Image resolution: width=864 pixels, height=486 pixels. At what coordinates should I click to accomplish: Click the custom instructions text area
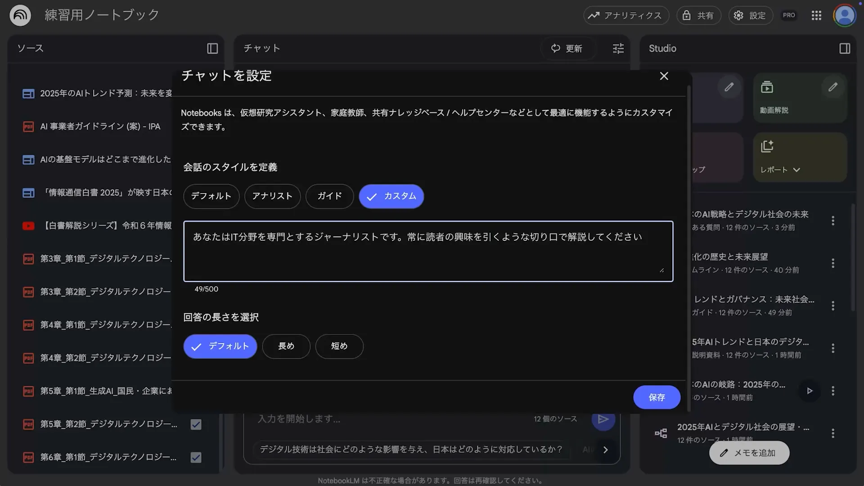pyautogui.click(x=427, y=251)
